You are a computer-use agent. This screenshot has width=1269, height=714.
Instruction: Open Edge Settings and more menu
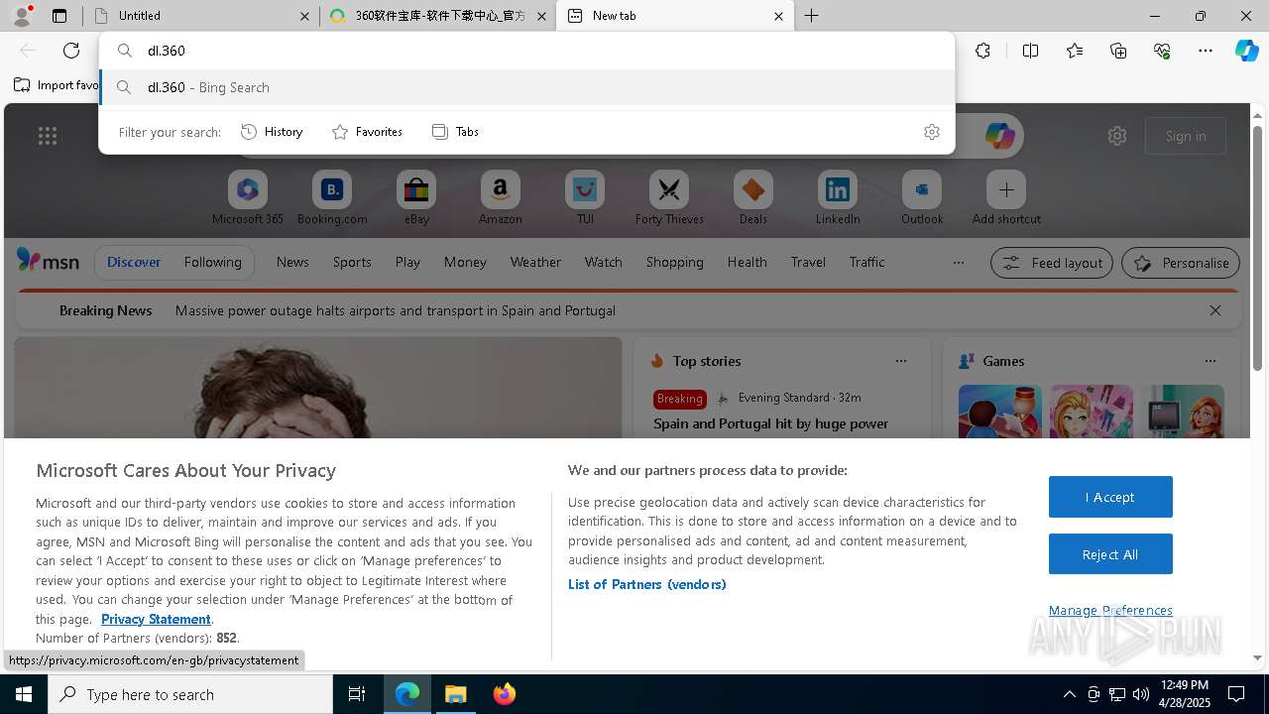coord(1206,51)
